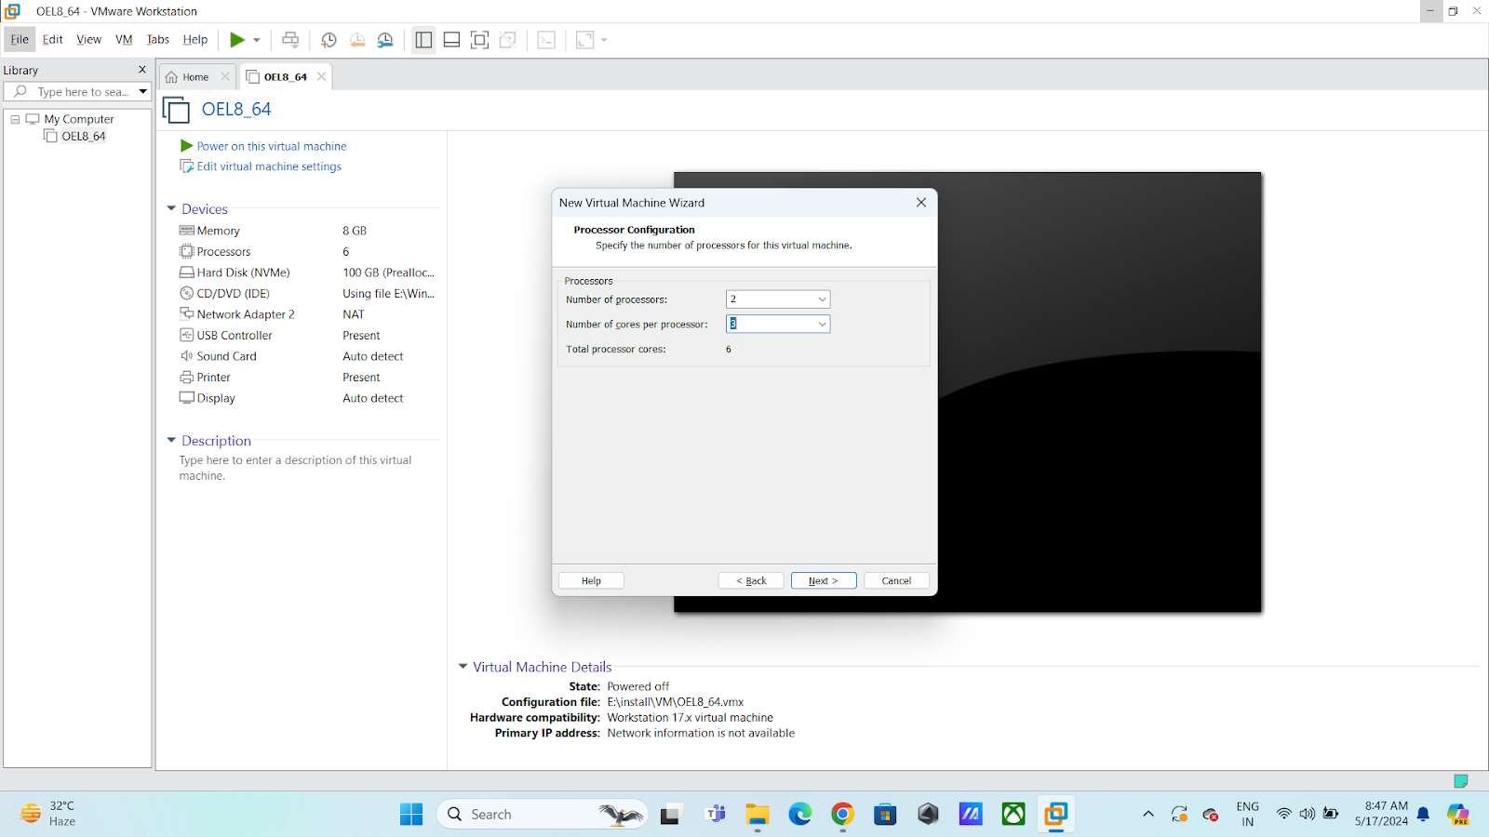1489x837 pixels.
Task: Select the Printer device
Action: tap(307, 377)
